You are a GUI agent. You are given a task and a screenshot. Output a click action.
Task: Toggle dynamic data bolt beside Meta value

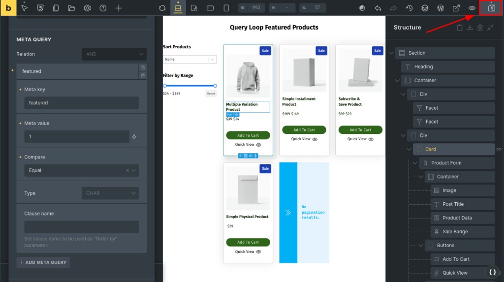pyautogui.click(x=134, y=136)
